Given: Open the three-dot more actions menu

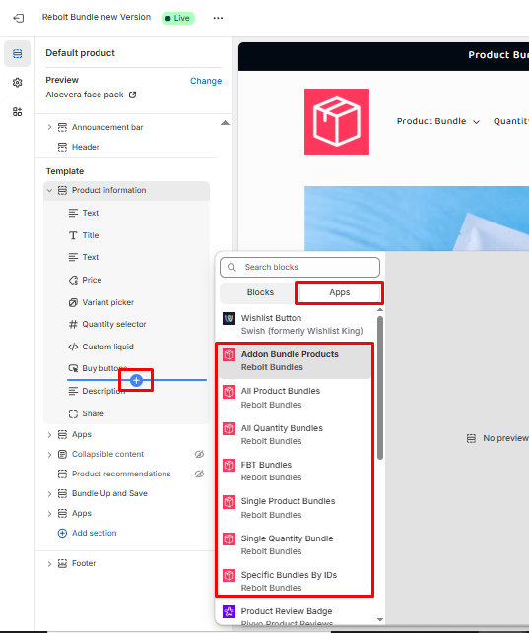Looking at the screenshot, I should 218,18.
